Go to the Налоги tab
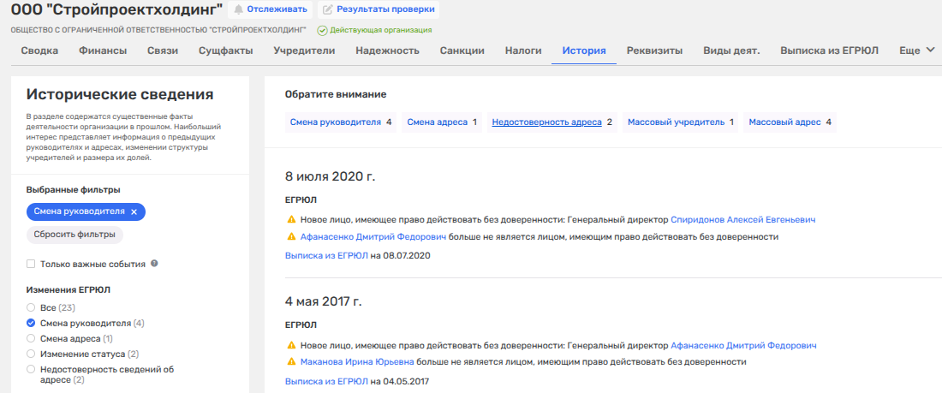 (x=523, y=51)
